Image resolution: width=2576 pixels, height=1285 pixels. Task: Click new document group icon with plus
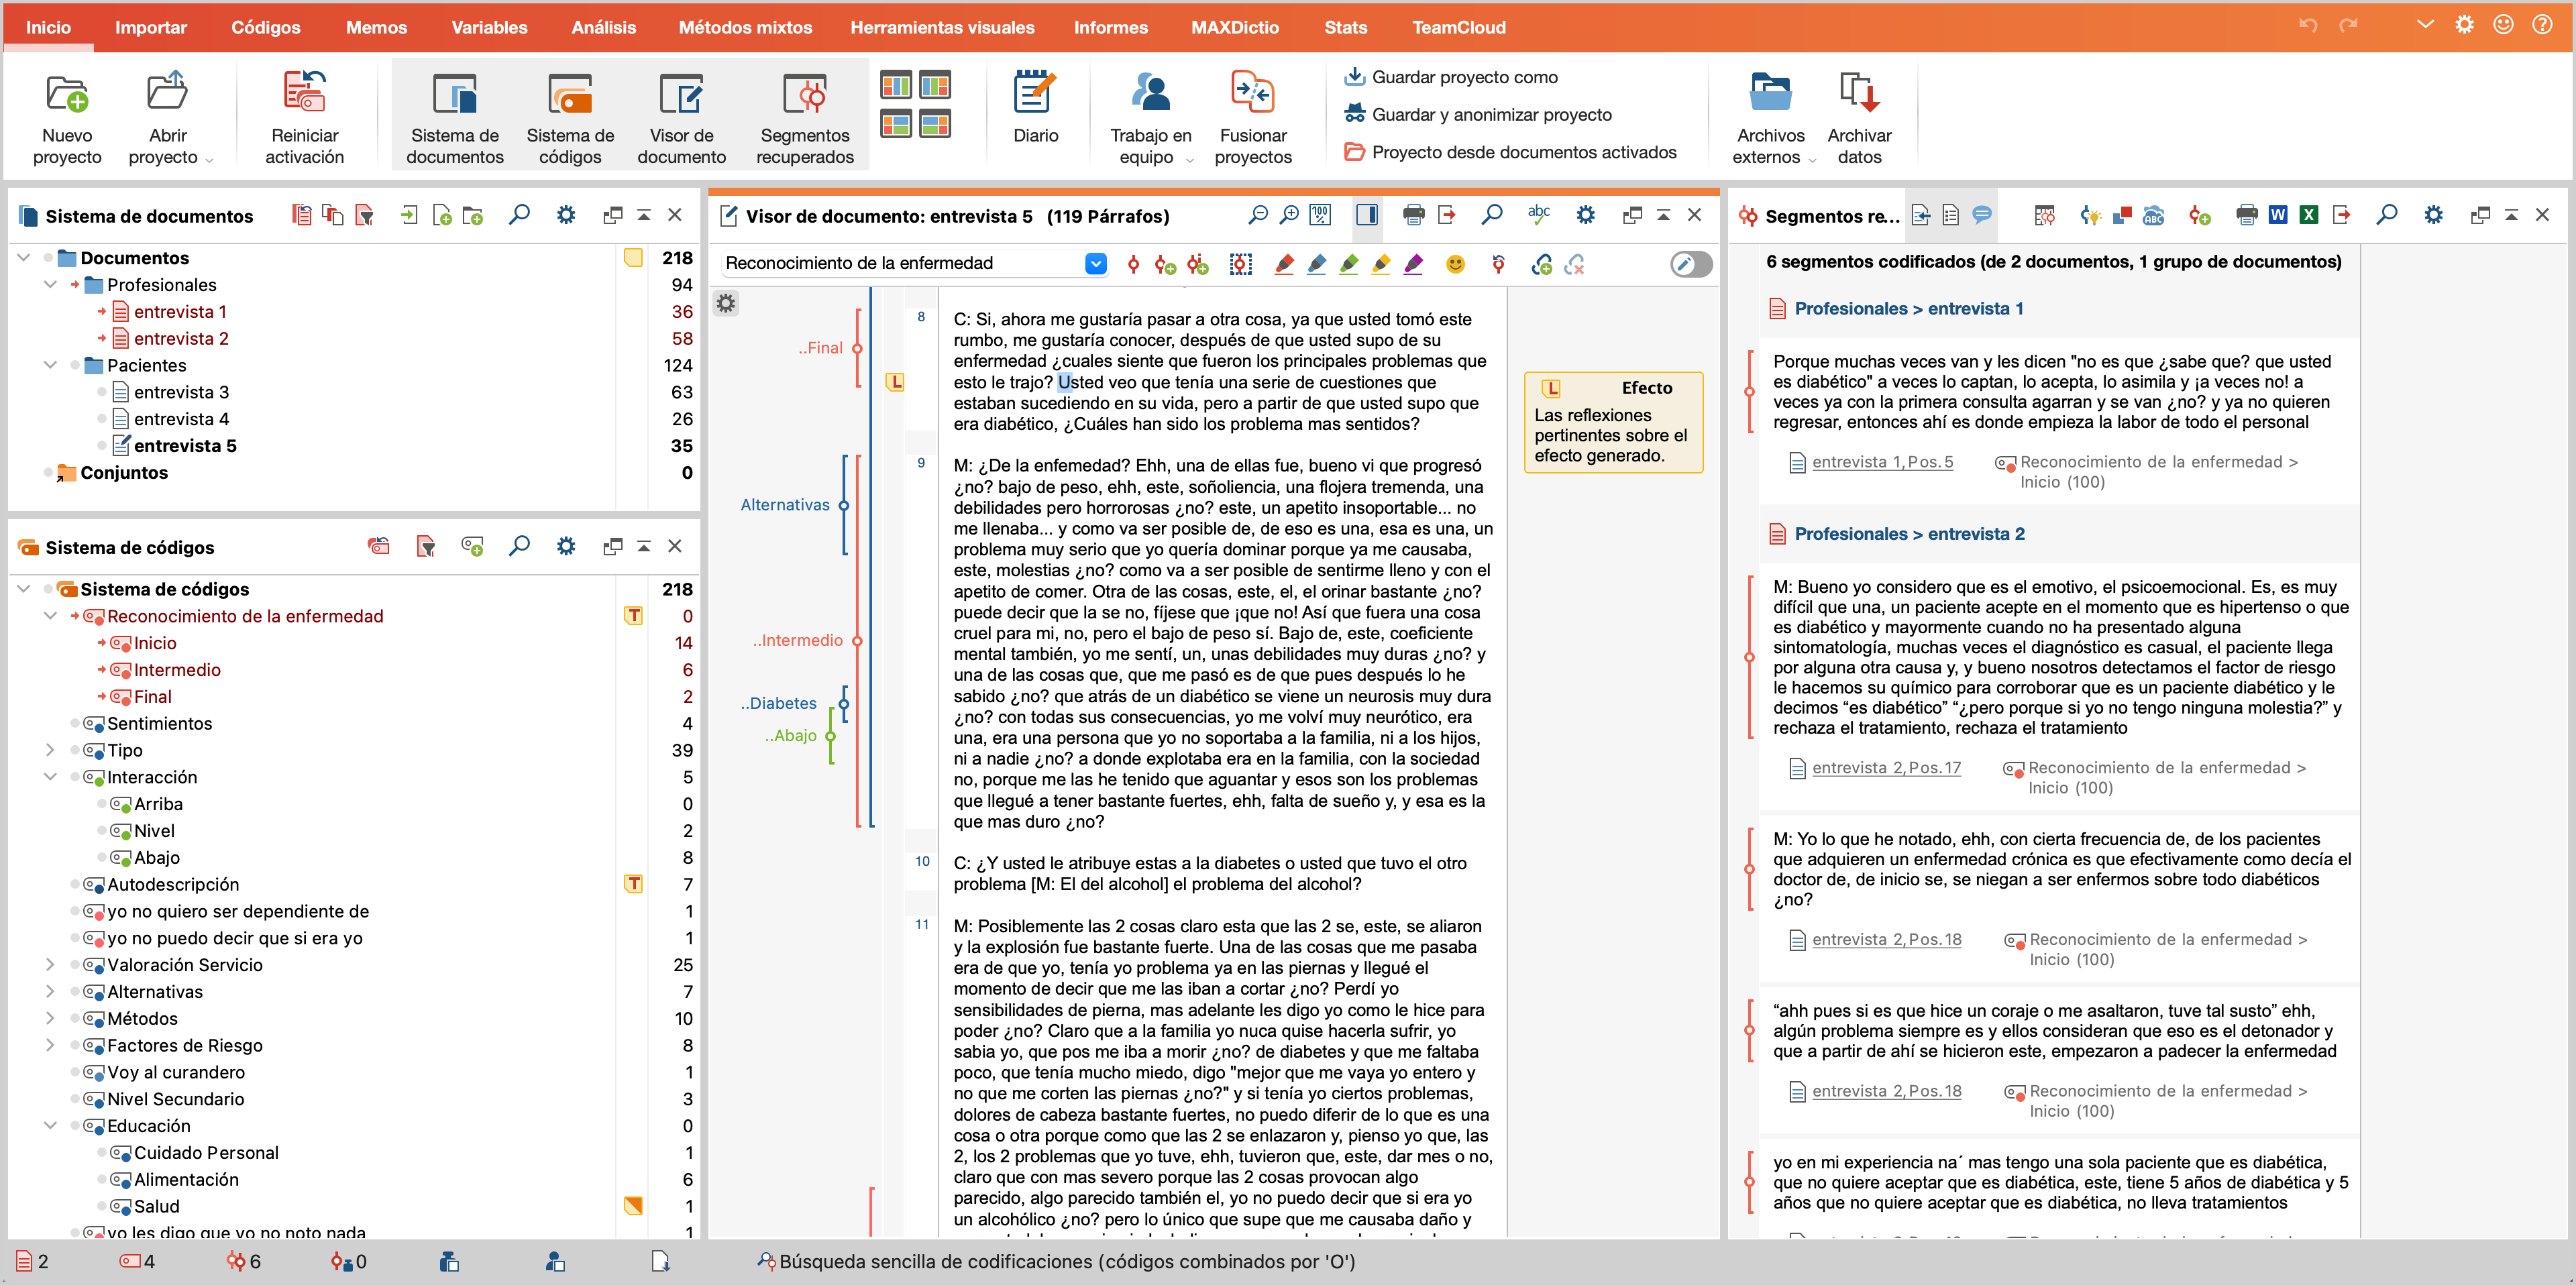tap(473, 215)
